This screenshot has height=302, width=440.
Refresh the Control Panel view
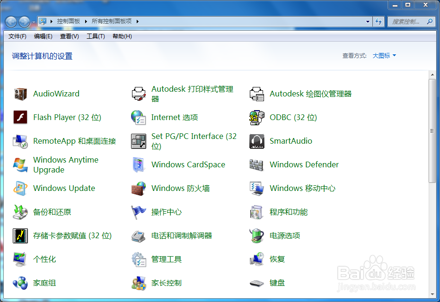point(378,22)
